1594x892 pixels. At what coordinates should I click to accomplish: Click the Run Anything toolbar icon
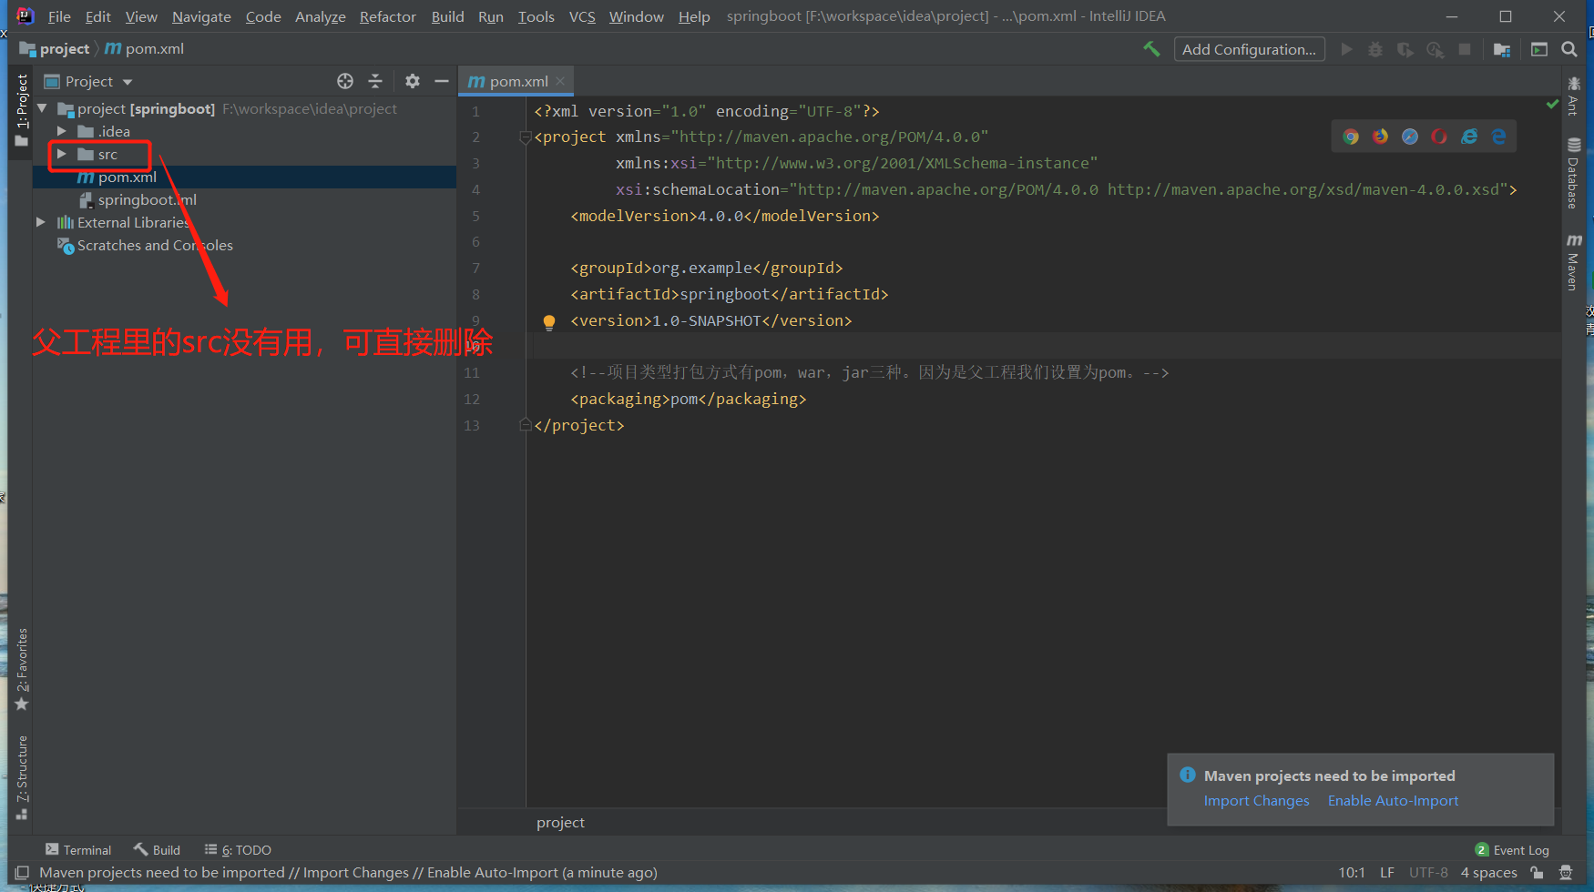click(x=1539, y=49)
